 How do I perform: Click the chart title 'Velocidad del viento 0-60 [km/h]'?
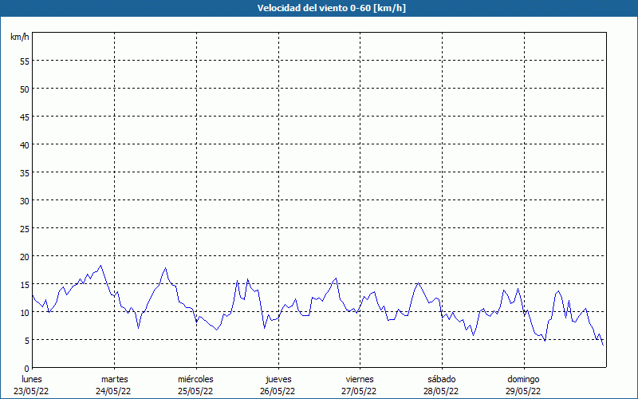point(331,8)
